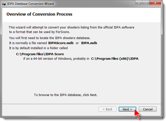Go to the previous page with < Back
This screenshot has width=166, height=122.
(107, 109)
